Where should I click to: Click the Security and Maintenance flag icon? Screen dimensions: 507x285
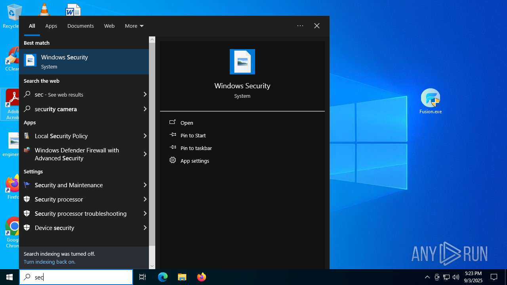[27, 185]
